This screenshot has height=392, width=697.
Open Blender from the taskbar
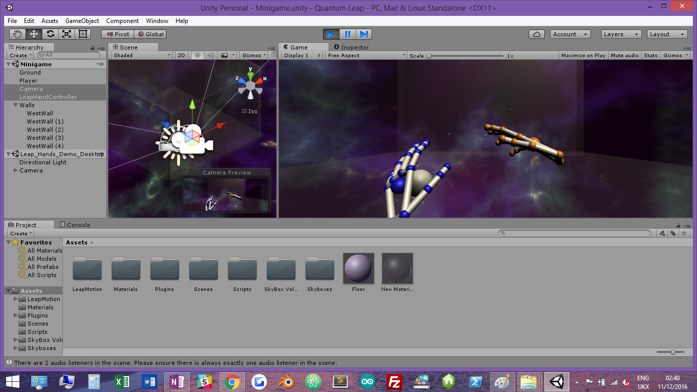pyautogui.click(x=286, y=381)
